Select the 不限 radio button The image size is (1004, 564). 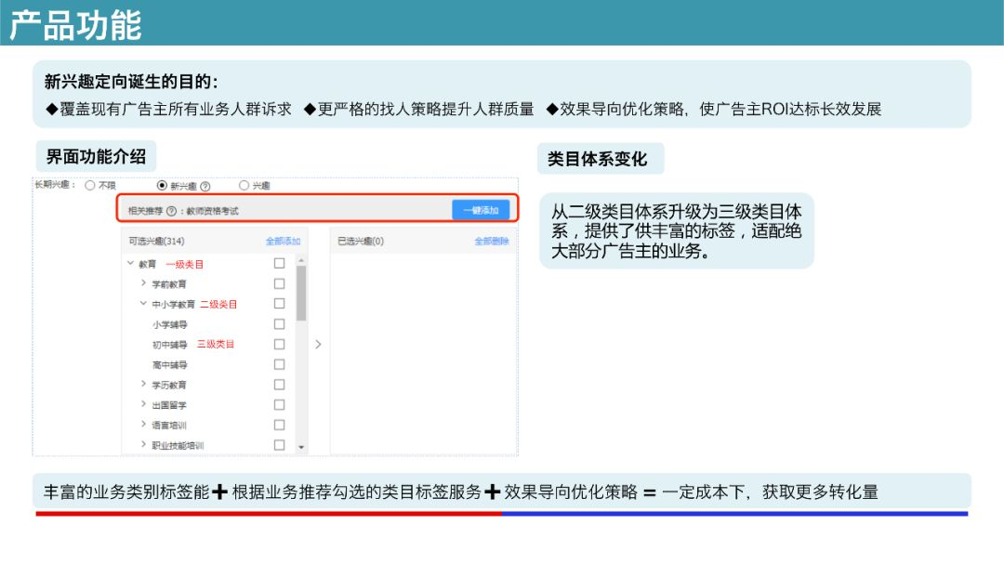pos(87,185)
